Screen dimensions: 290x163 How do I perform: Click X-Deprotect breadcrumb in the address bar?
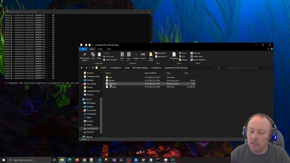(x=156, y=68)
